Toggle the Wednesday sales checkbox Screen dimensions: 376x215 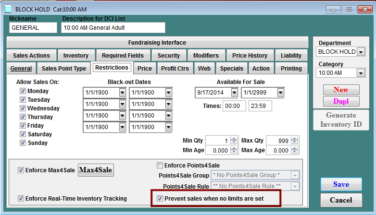point(23,108)
